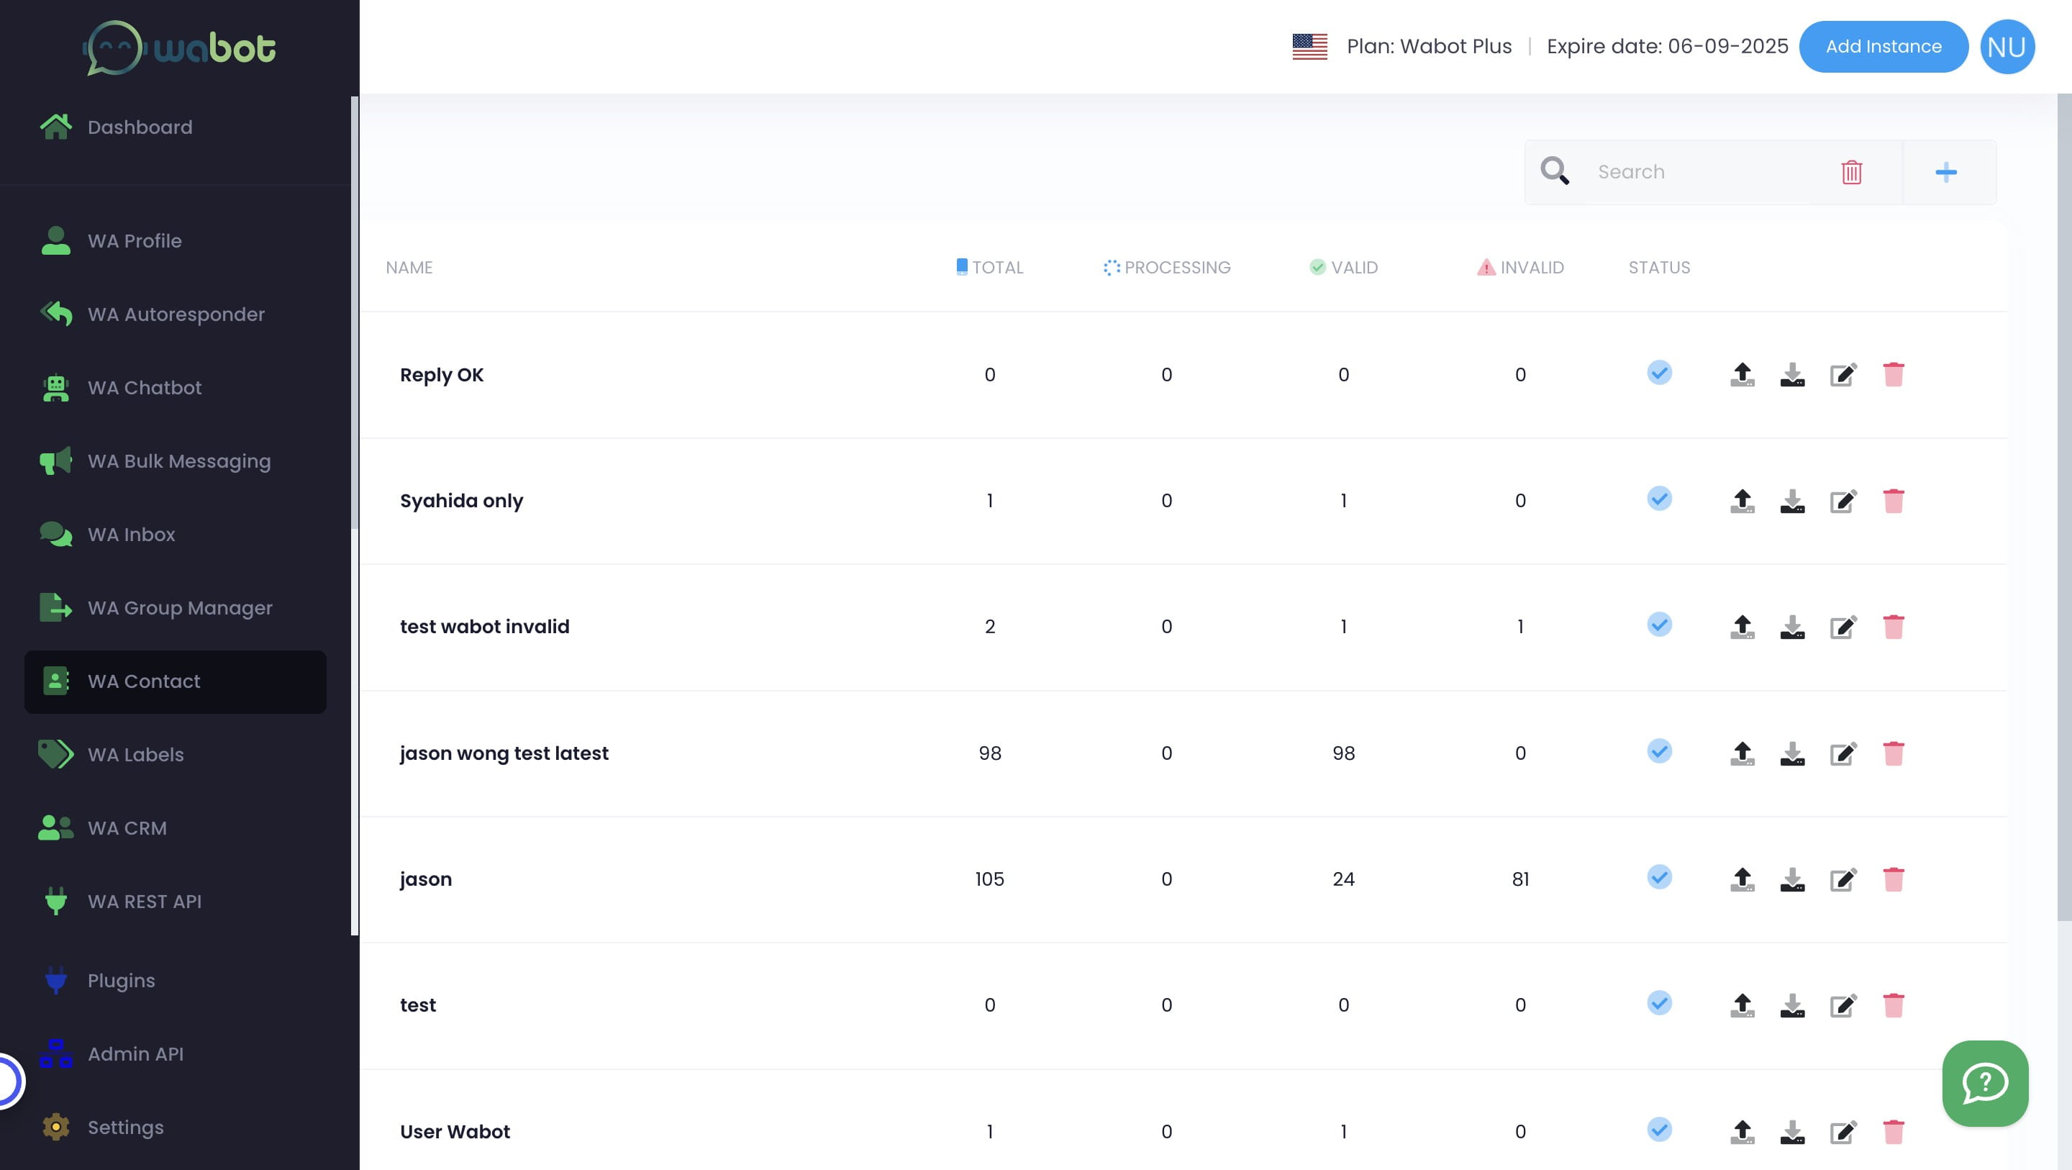Click the upload icon for 'User Wabot'

[1742, 1130]
